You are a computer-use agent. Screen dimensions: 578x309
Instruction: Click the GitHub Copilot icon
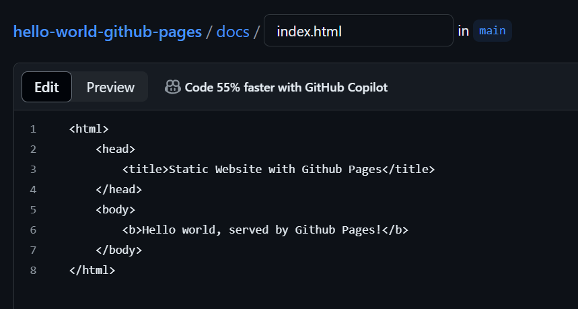coord(172,87)
